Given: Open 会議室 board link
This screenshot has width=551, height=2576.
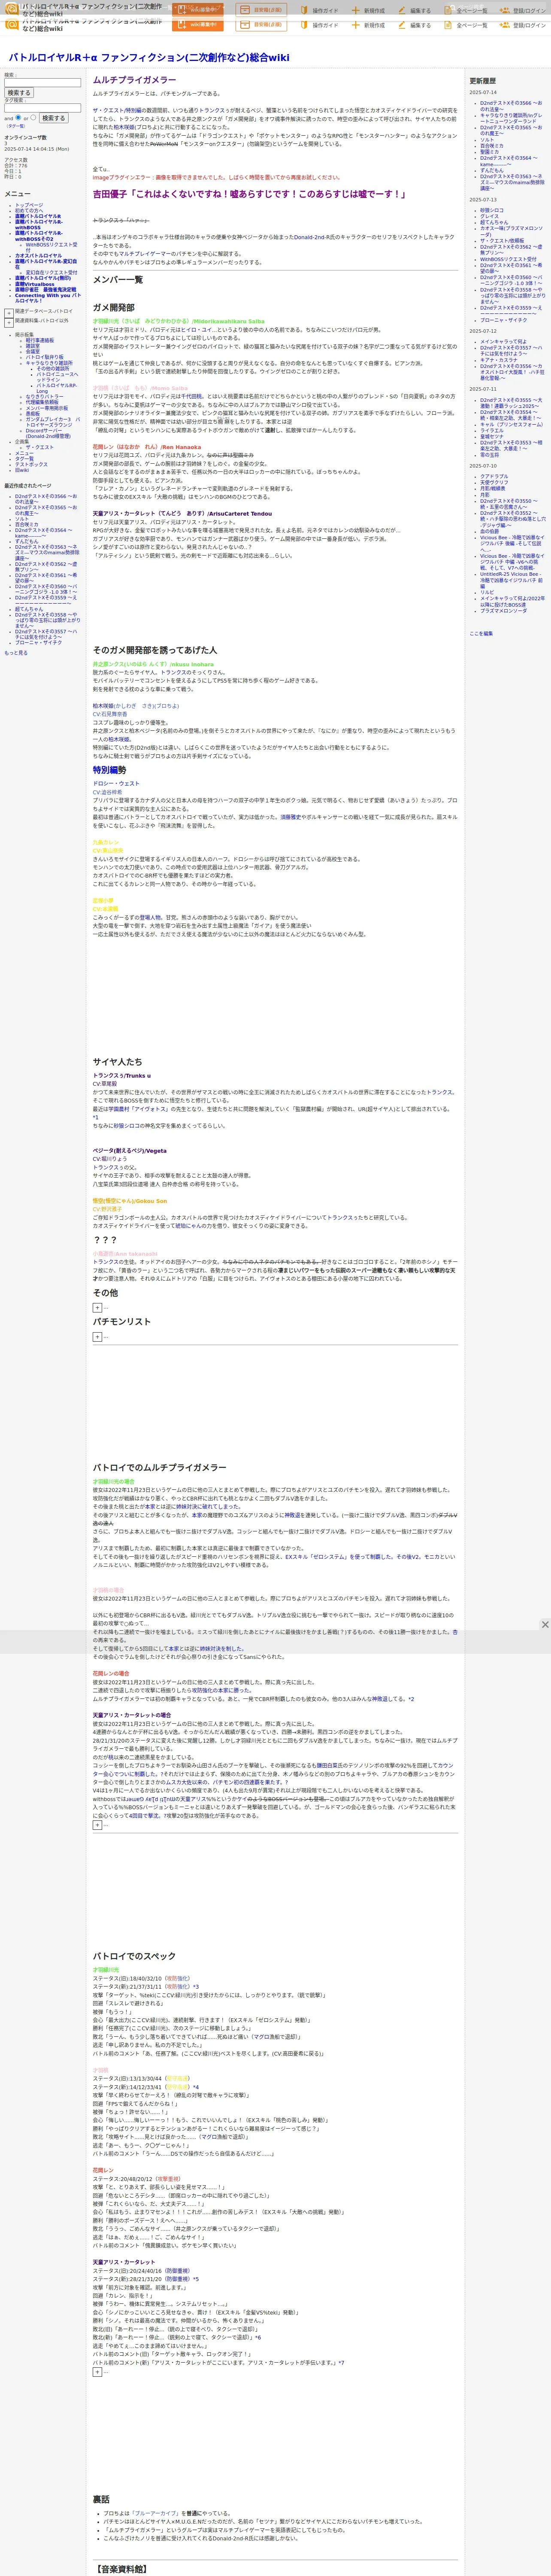Looking at the screenshot, I should pyautogui.click(x=33, y=351).
